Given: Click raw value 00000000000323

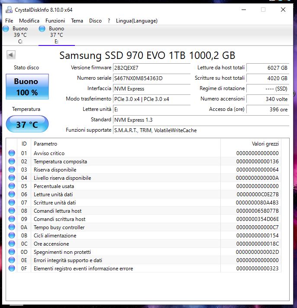Looking at the screenshot, I should (x=257, y=269).
